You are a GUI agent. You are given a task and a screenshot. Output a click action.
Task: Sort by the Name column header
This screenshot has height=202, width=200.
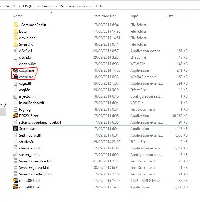pos(18,16)
